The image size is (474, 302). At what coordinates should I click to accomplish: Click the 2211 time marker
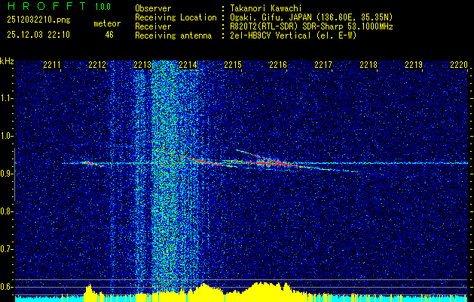point(52,65)
